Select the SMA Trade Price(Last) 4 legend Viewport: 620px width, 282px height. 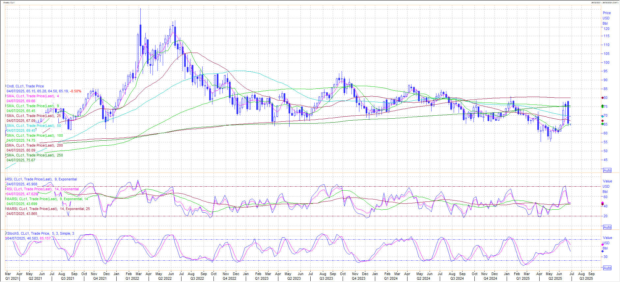(33, 96)
